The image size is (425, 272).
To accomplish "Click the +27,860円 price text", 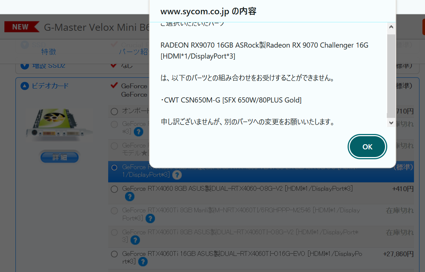I will tap(398, 254).
